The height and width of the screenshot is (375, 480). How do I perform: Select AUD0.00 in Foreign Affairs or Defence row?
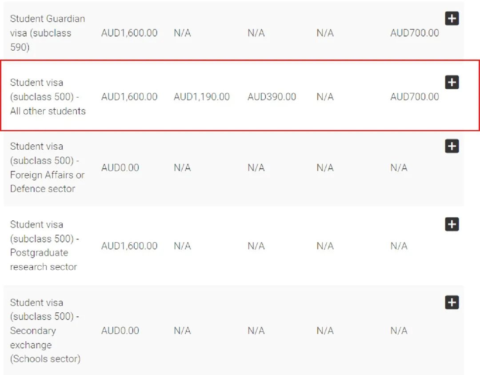tap(120, 168)
